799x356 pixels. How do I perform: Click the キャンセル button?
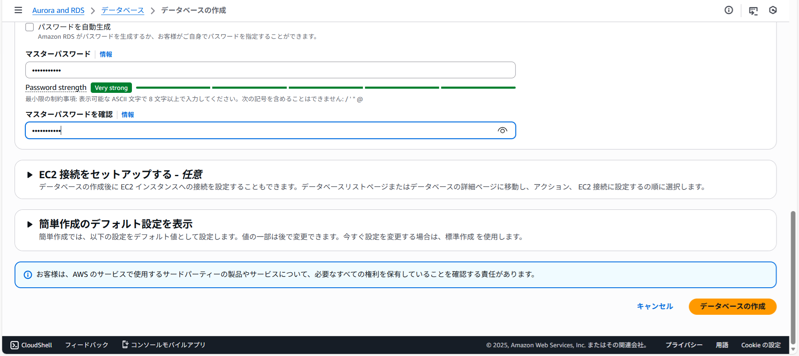point(655,306)
